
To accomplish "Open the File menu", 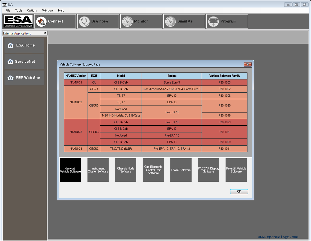I will click(8, 10).
